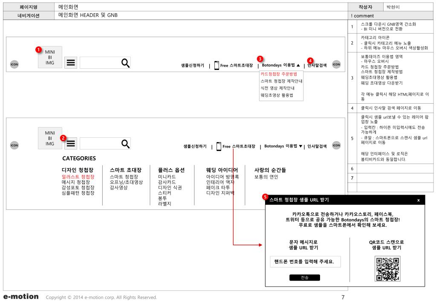Click the right round ICON in lower header

click(x=336, y=145)
